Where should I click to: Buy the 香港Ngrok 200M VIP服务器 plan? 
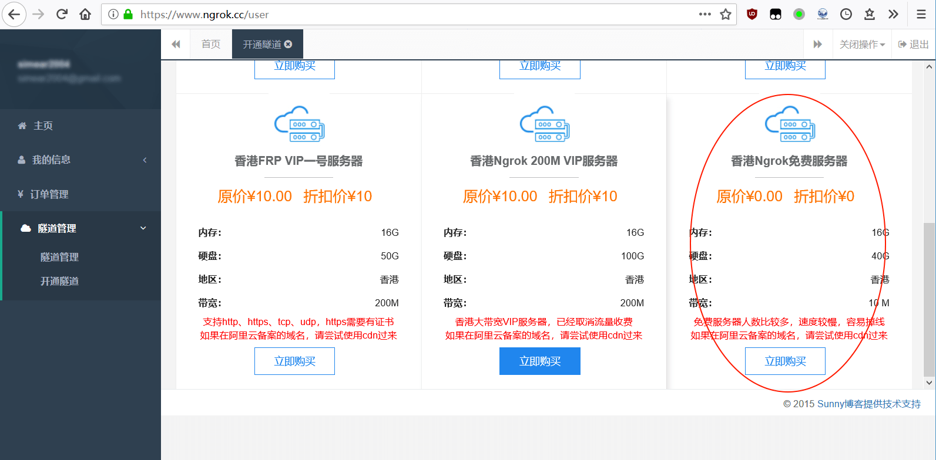point(540,361)
